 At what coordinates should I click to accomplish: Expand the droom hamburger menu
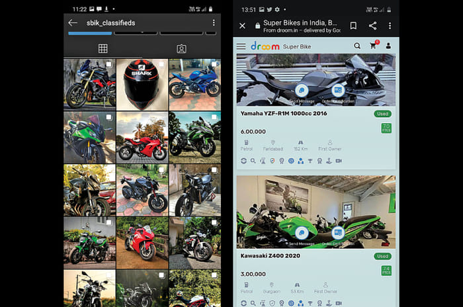pos(241,46)
